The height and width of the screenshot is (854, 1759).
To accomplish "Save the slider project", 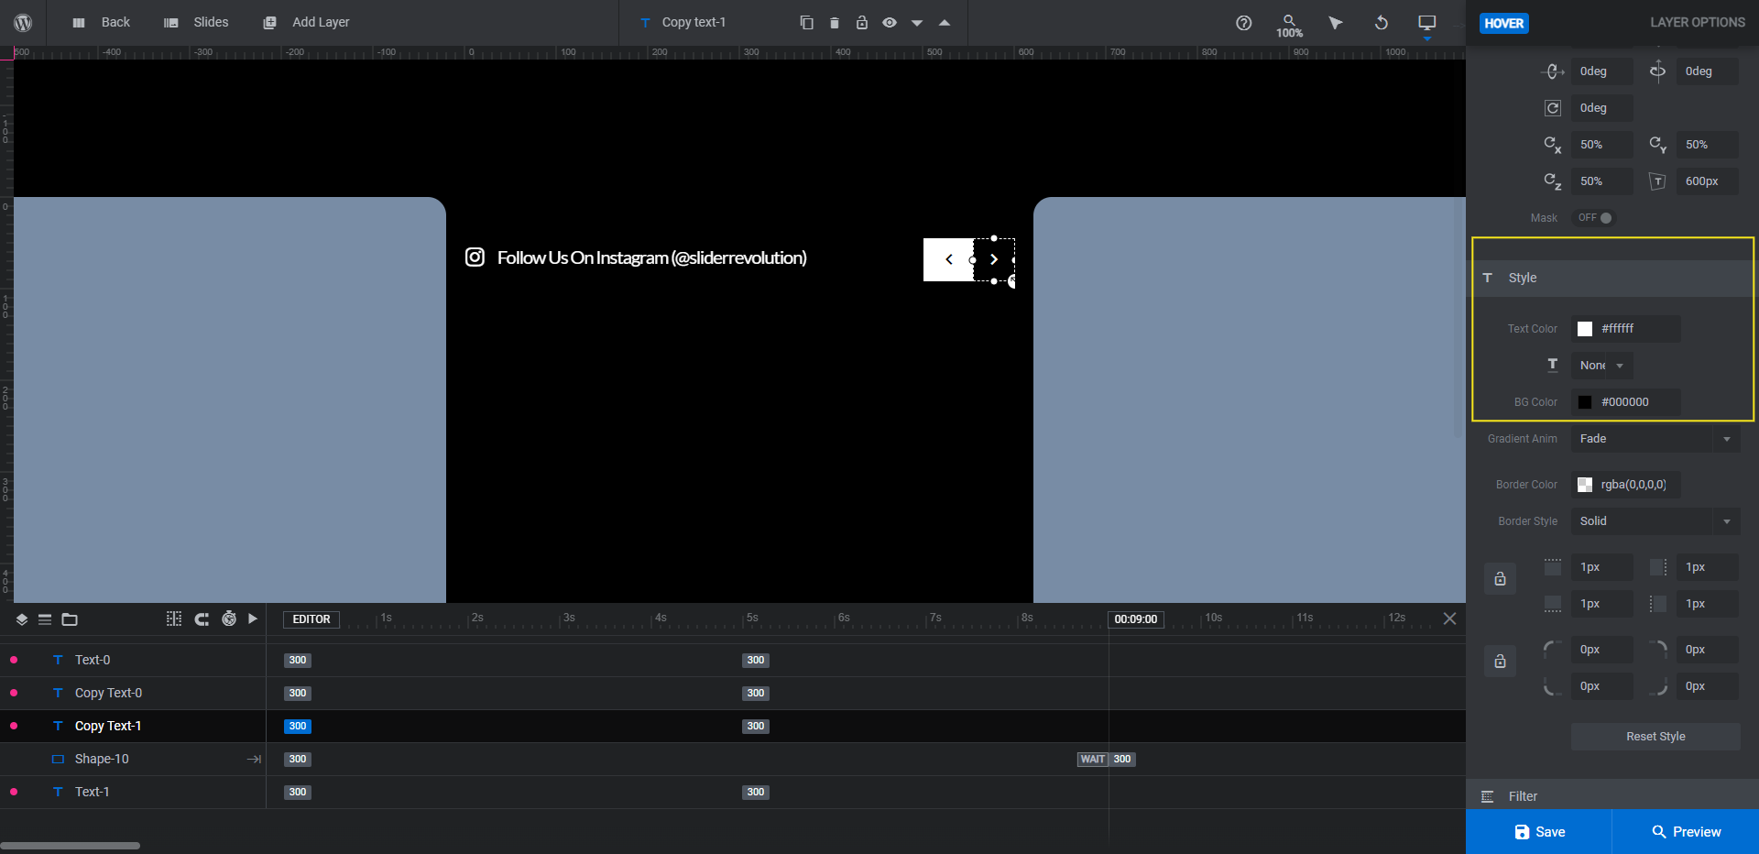I will pos(1539,832).
